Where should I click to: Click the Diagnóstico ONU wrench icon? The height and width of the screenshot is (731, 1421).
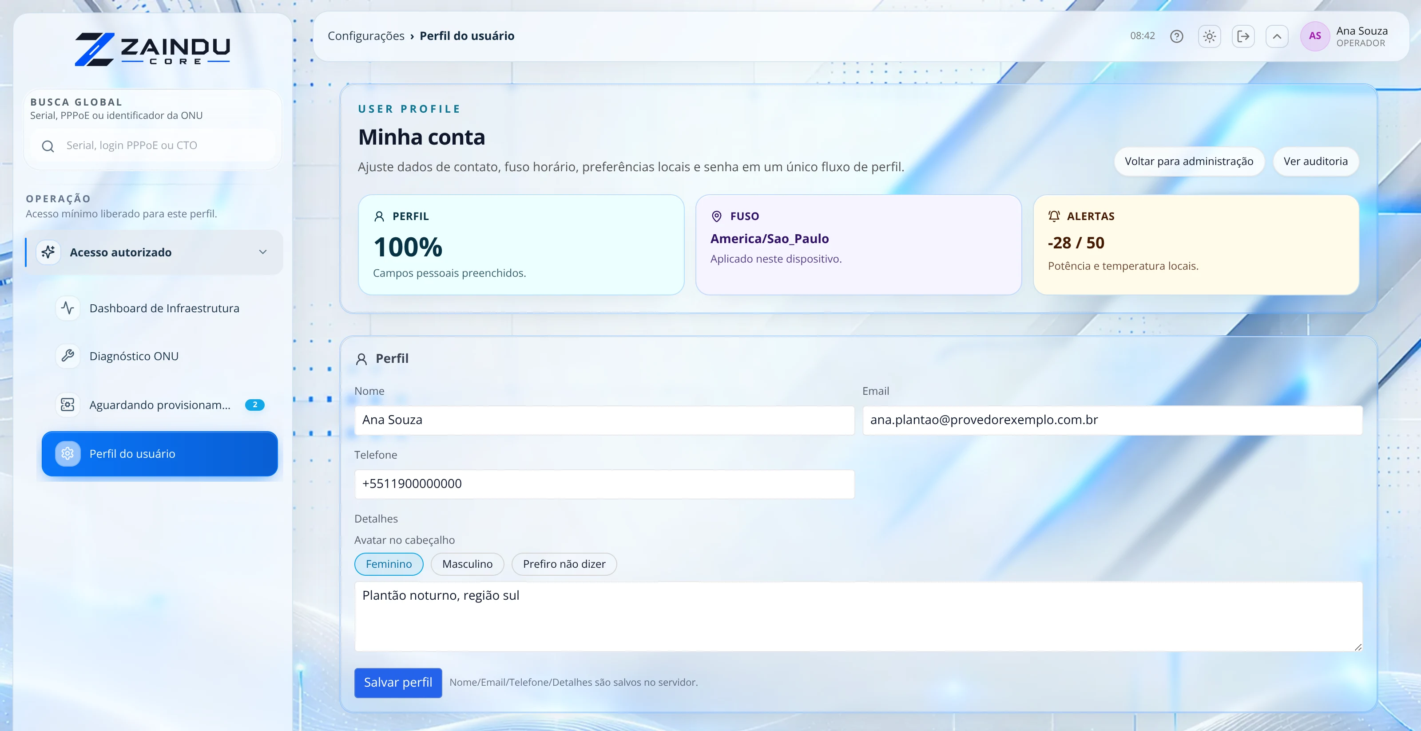coord(68,356)
